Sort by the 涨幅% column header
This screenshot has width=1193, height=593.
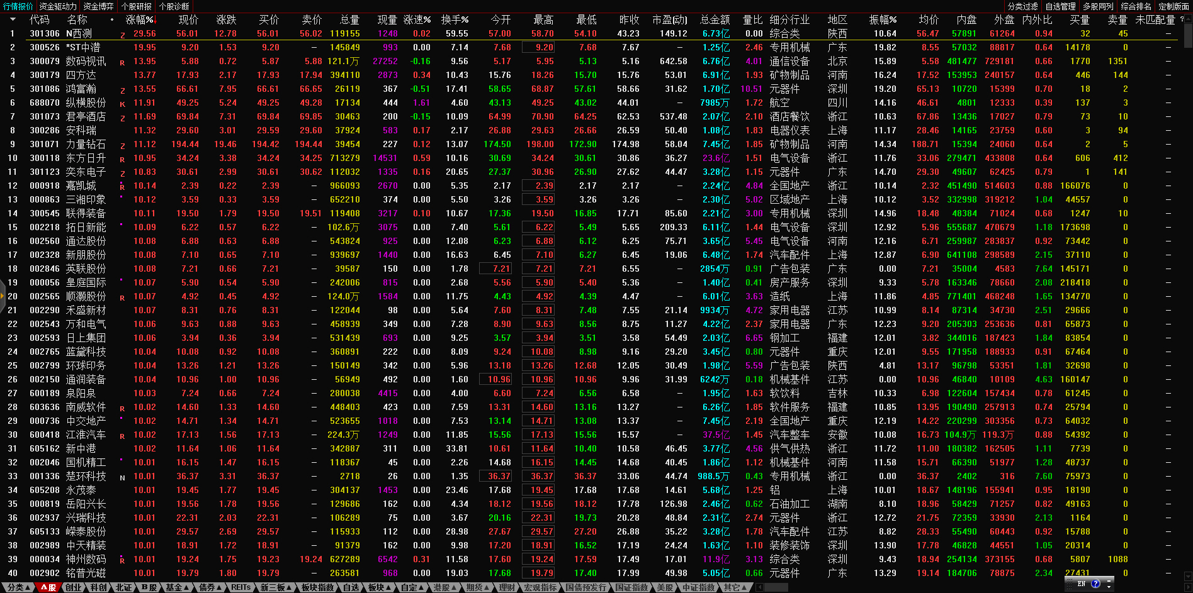140,19
